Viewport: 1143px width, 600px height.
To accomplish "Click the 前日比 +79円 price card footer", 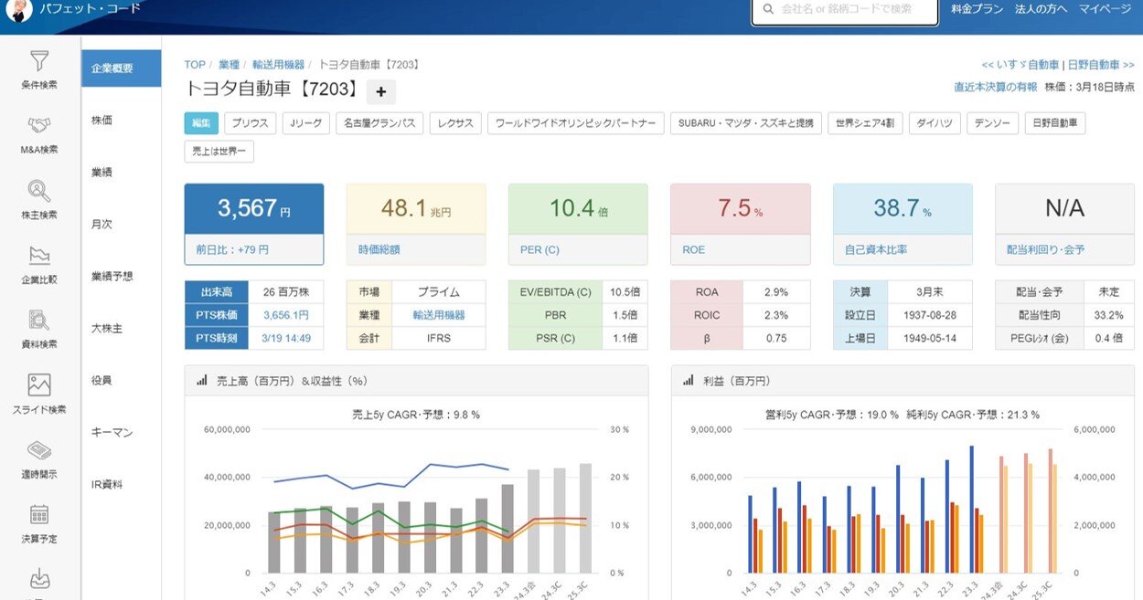I will click(x=254, y=249).
